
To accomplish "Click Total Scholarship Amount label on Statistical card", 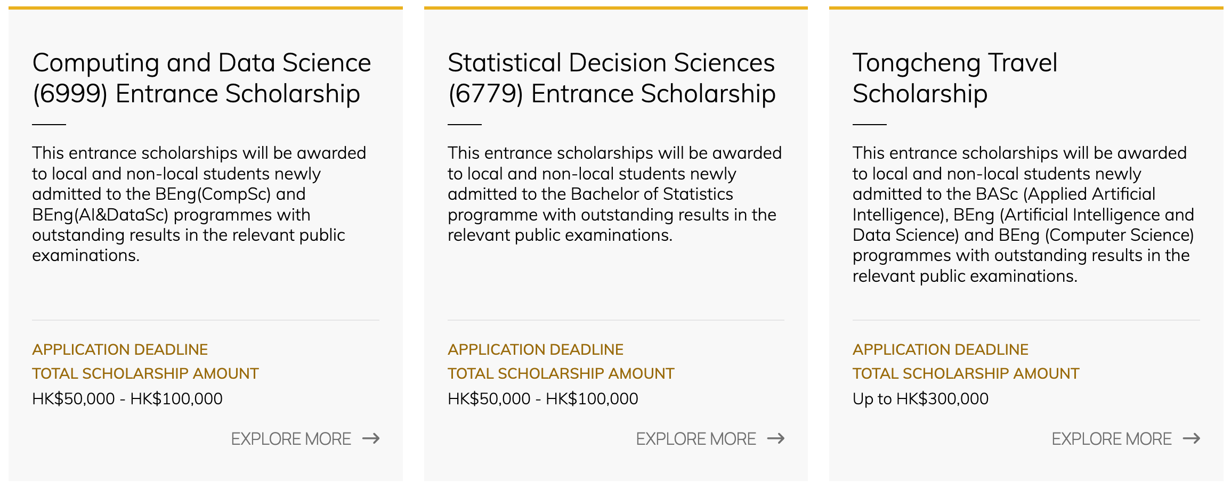I will (x=561, y=373).
